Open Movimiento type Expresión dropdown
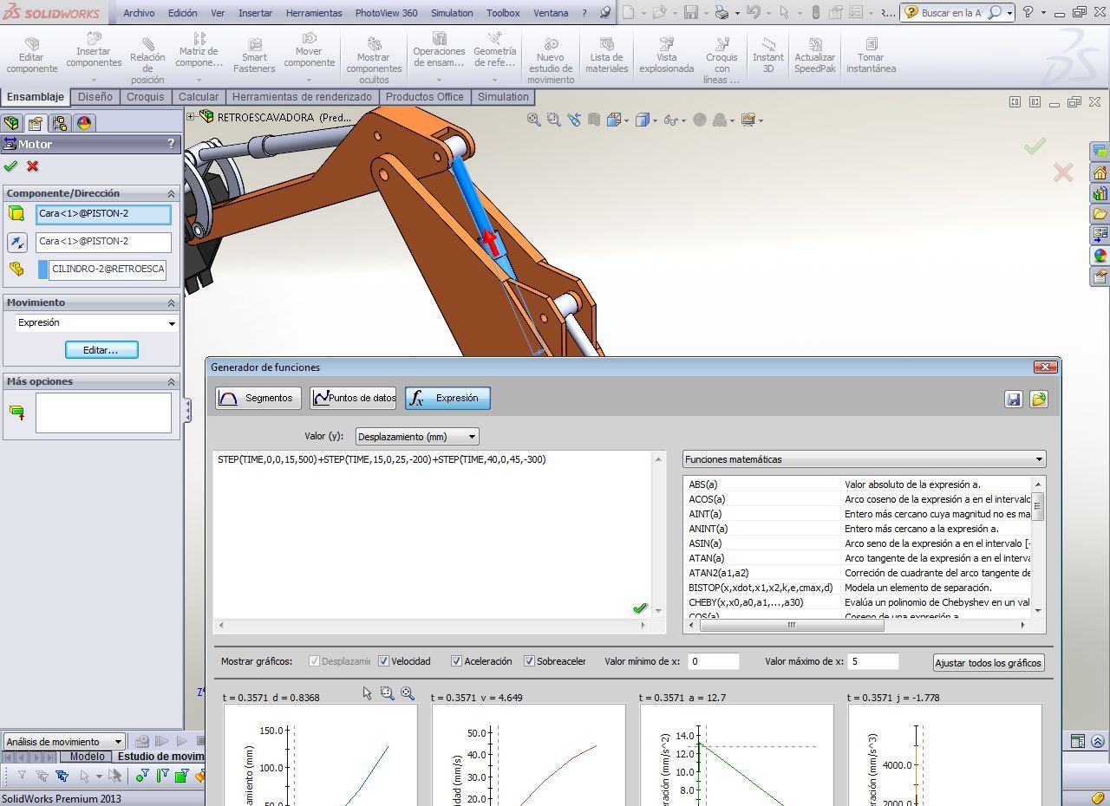The height and width of the screenshot is (806, 1110). [96, 322]
